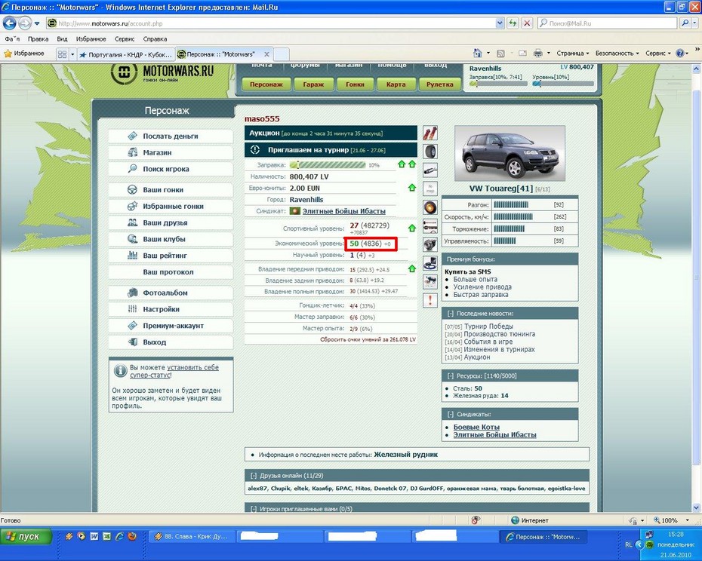Click the Турнир Победы news link
702x561 pixels.
[488, 326]
